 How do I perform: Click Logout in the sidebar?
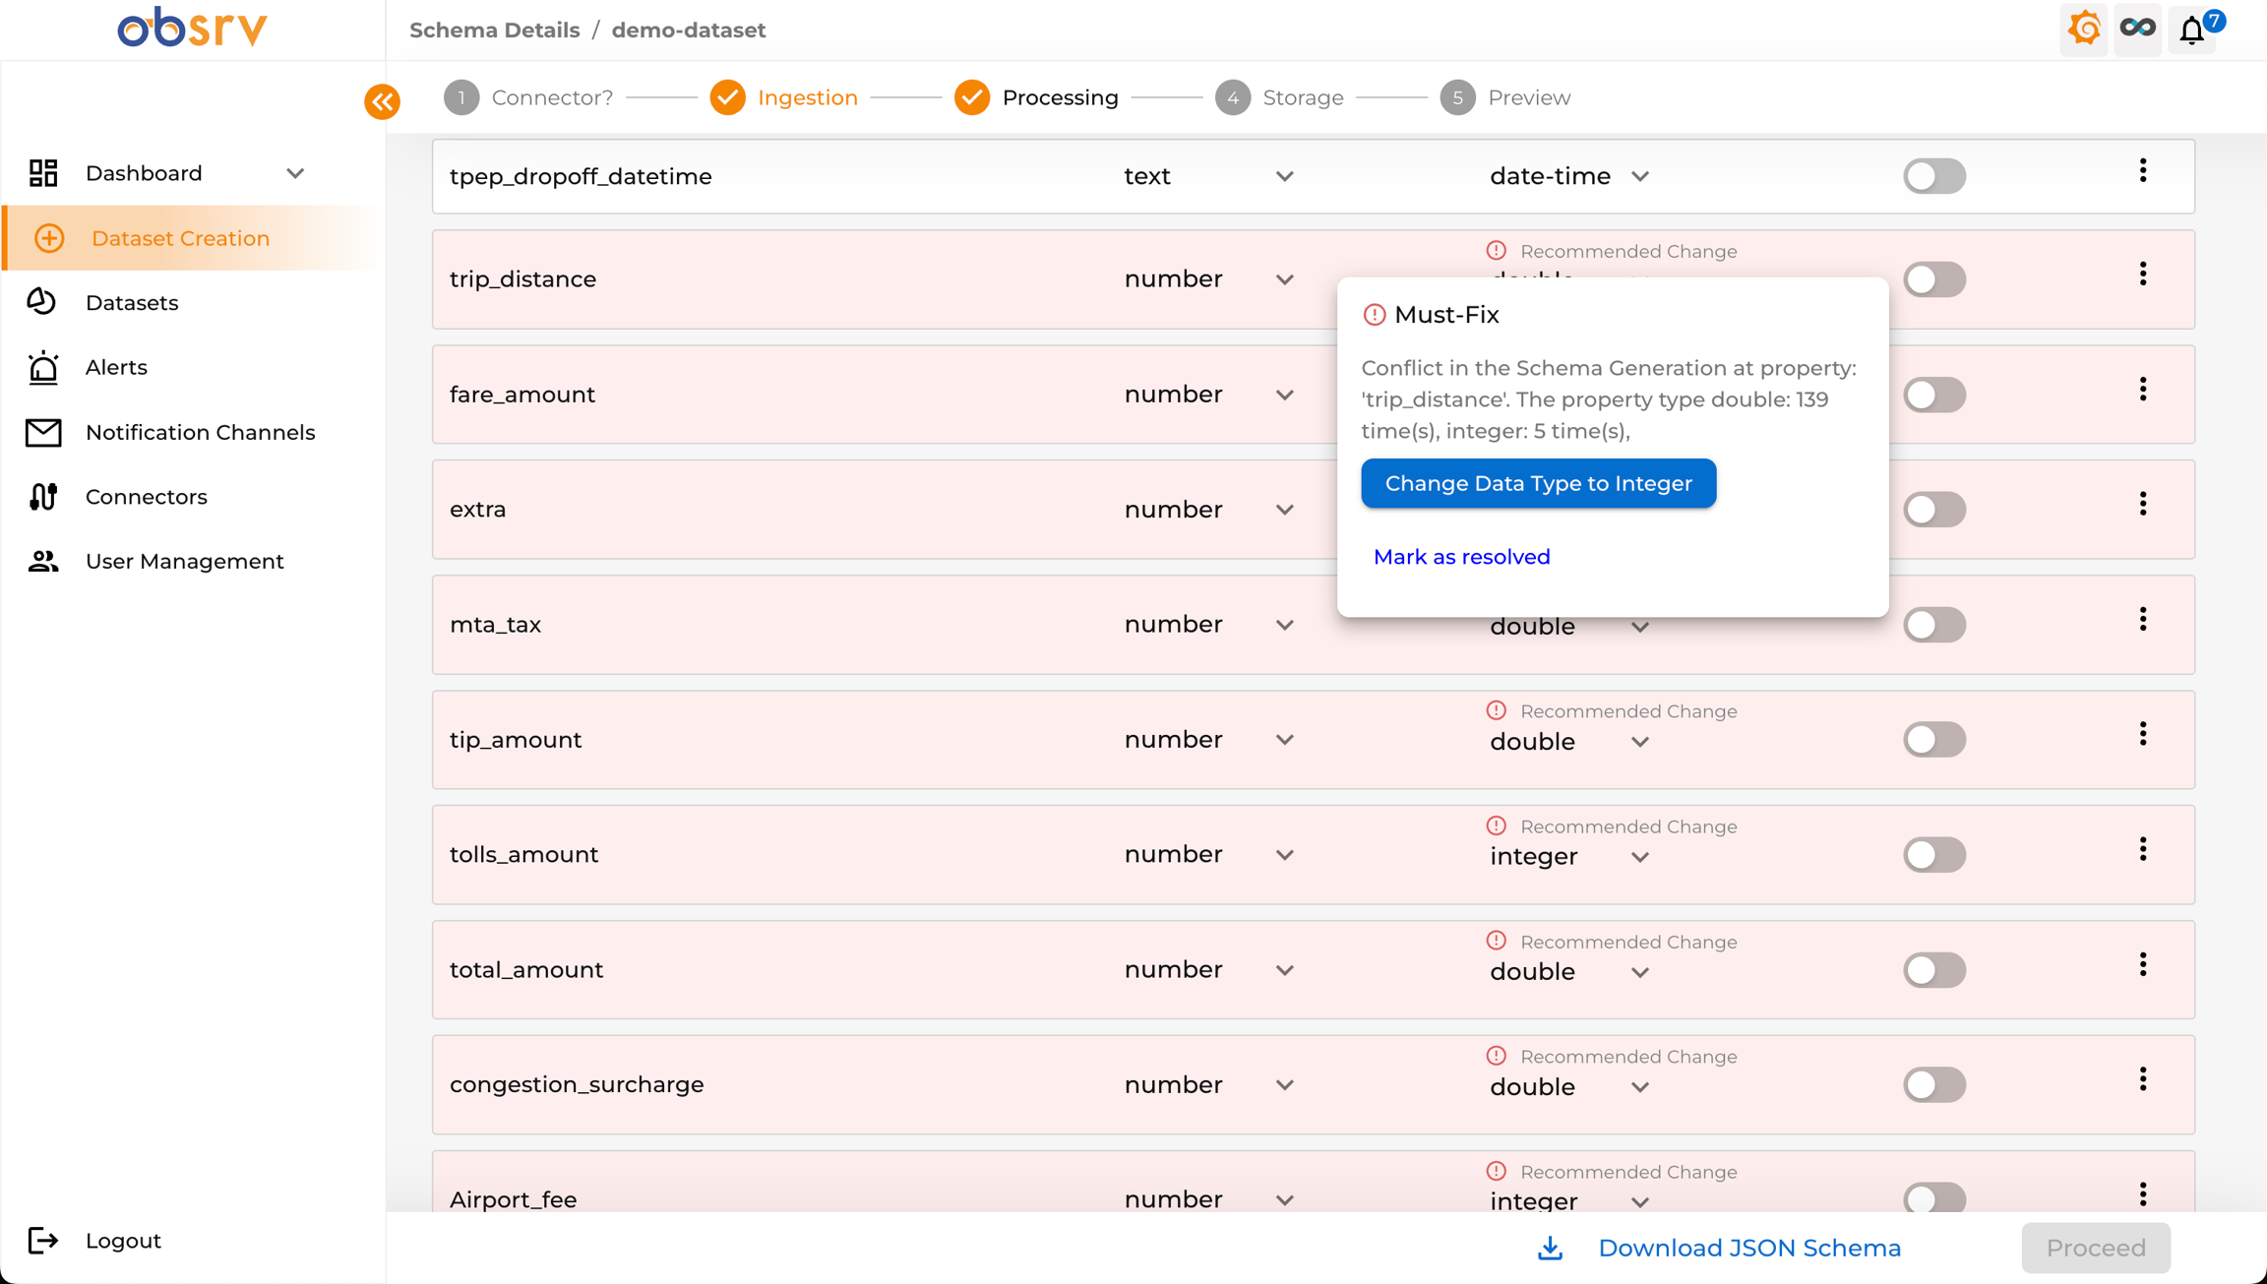click(123, 1241)
